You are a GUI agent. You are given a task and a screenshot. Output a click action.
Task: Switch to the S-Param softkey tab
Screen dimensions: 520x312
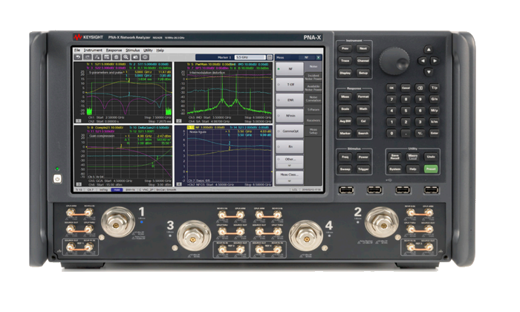tap(313, 109)
